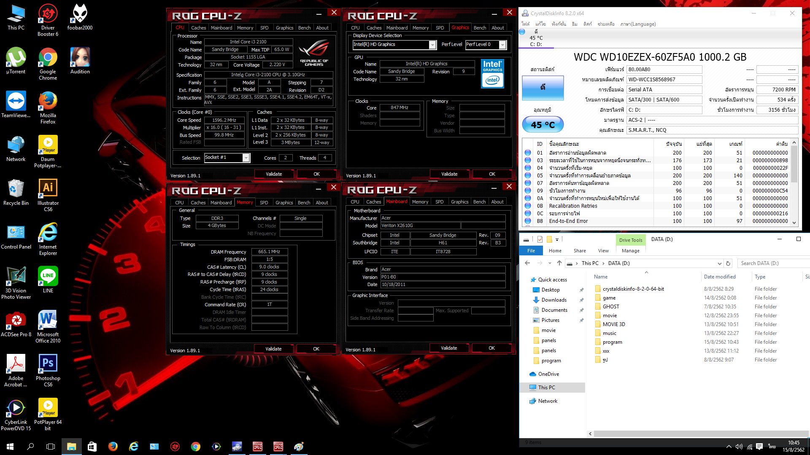Open the Explorer File menu tab
Screen dimensions: 810x455
pos(531,251)
